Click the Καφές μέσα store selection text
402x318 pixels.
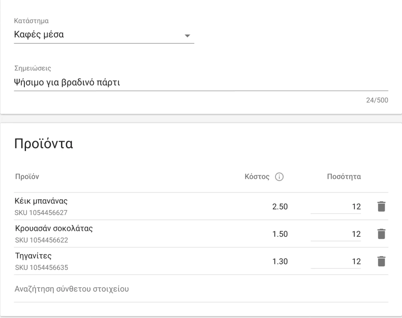coord(39,35)
